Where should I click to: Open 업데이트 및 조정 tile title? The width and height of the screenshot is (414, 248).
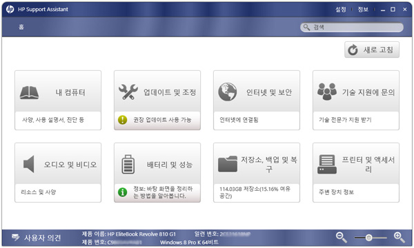pos(170,92)
